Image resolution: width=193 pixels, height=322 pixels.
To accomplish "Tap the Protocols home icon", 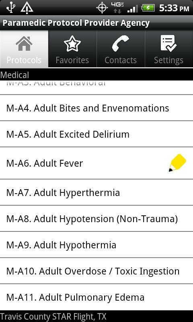I will [x=24, y=43].
